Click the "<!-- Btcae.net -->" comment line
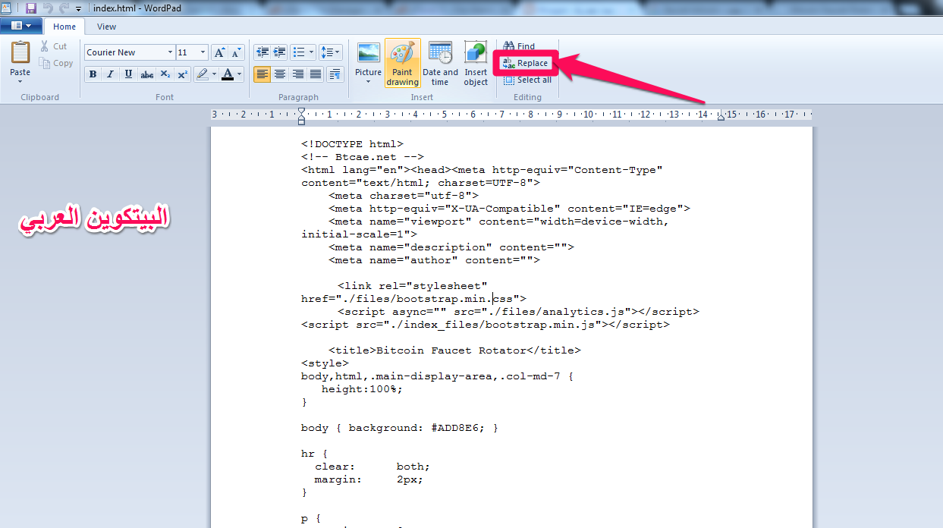 tap(363, 157)
